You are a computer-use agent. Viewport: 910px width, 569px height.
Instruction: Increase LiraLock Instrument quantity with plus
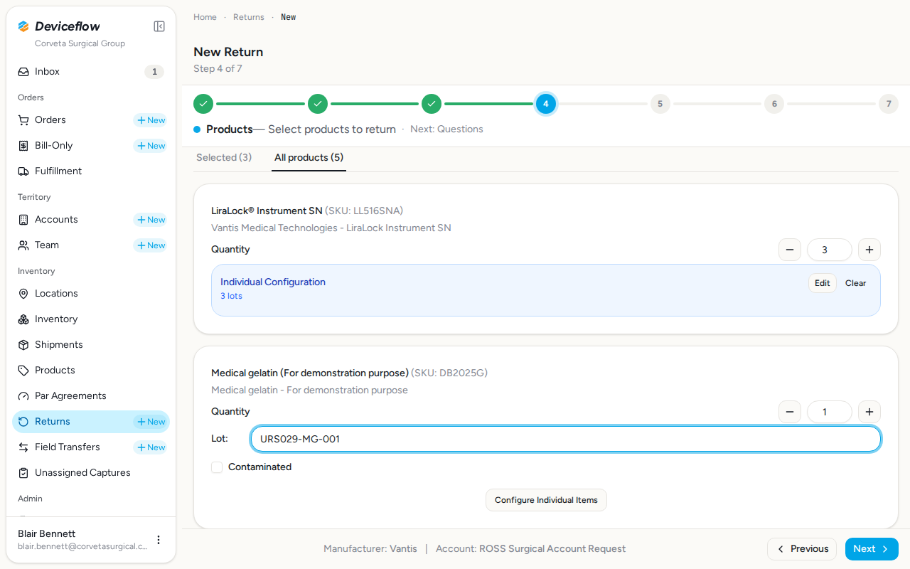point(869,250)
